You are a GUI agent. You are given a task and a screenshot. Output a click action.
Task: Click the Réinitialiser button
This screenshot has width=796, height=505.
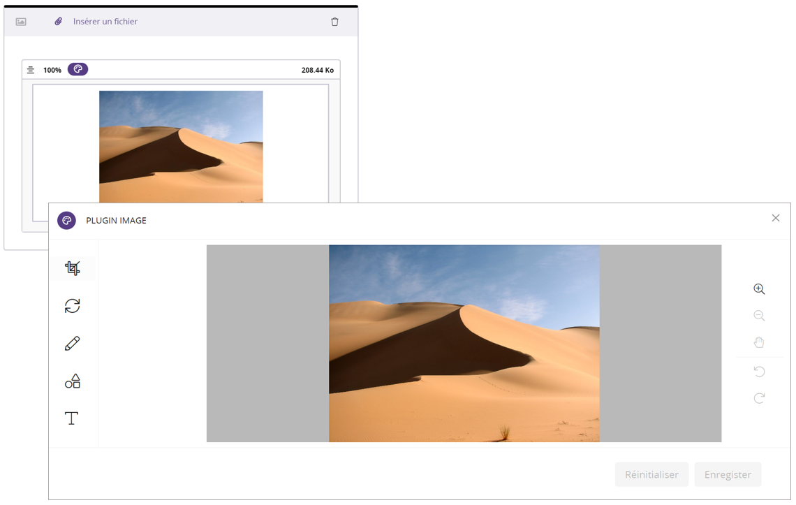point(651,474)
